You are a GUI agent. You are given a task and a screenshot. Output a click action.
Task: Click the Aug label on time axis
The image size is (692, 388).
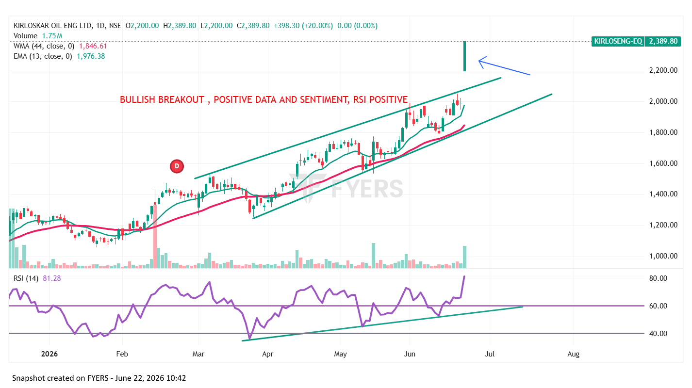[574, 354]
